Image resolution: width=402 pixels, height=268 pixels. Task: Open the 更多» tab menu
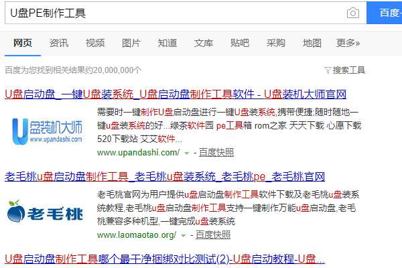point(348,43)
